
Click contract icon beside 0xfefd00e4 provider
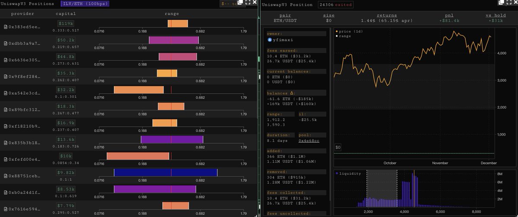point(6,159)
